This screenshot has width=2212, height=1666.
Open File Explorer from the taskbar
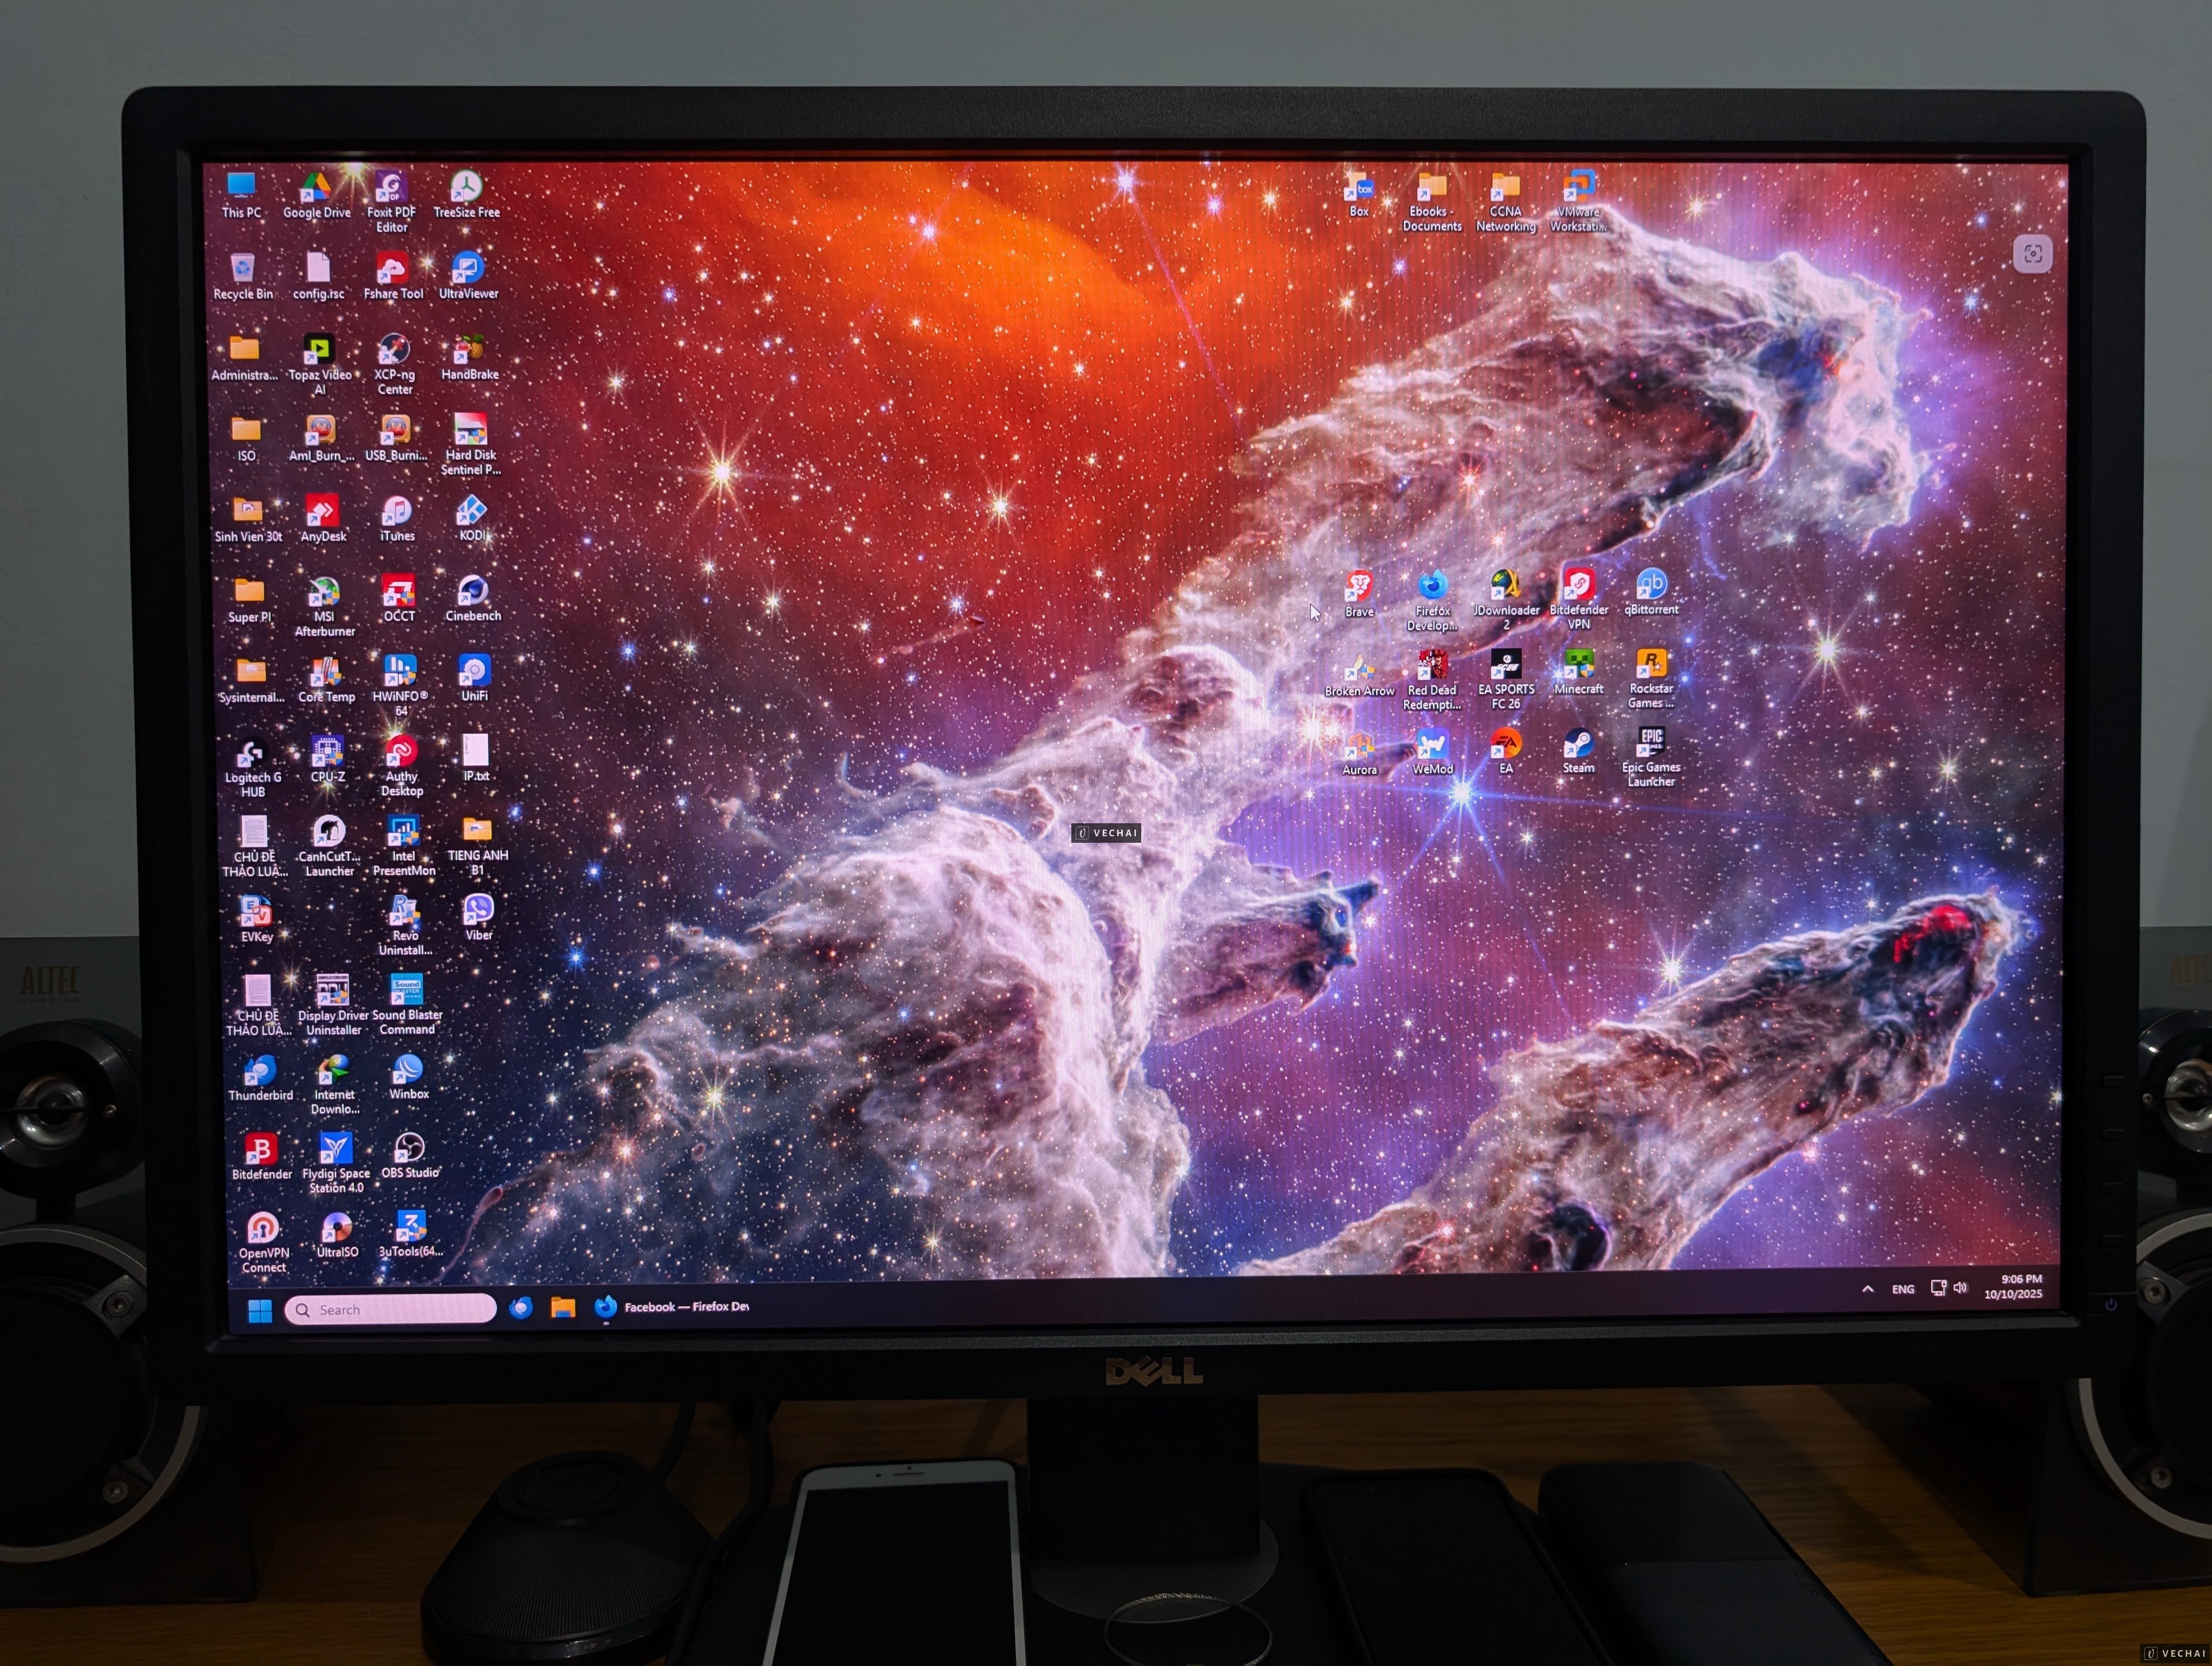[563, 1307]
